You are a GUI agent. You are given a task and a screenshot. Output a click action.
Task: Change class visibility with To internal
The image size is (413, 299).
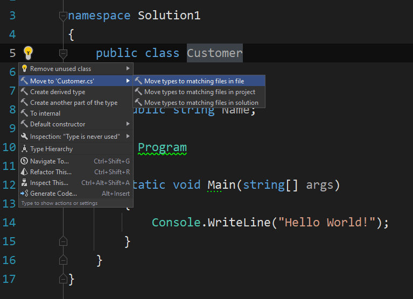76,113
